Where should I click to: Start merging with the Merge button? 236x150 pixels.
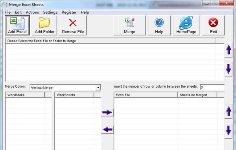[129, 25]
